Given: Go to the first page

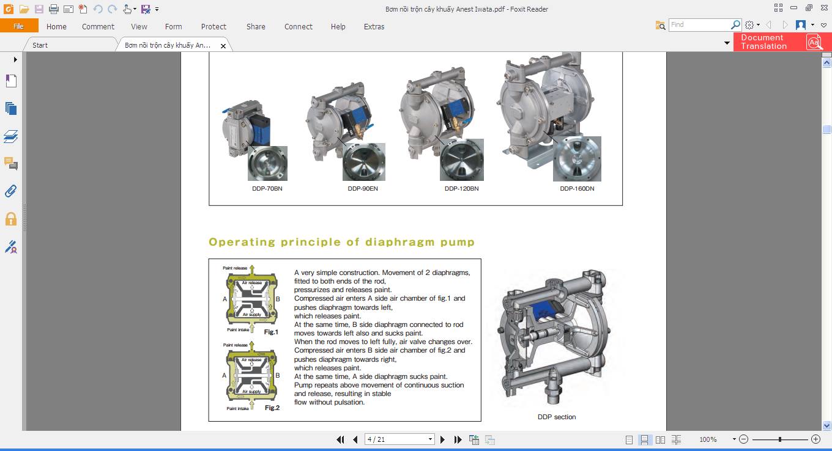Looking at the screenshot, I should pos(340,439).
